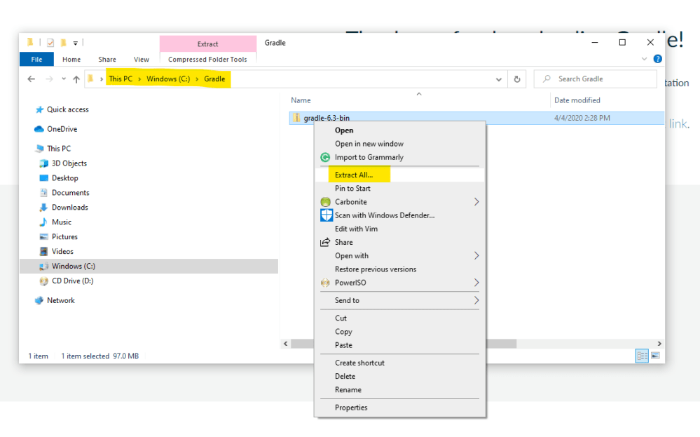
Task: Refresh the Gradle folder with the refresh icon
Action: tap(517, 79)
